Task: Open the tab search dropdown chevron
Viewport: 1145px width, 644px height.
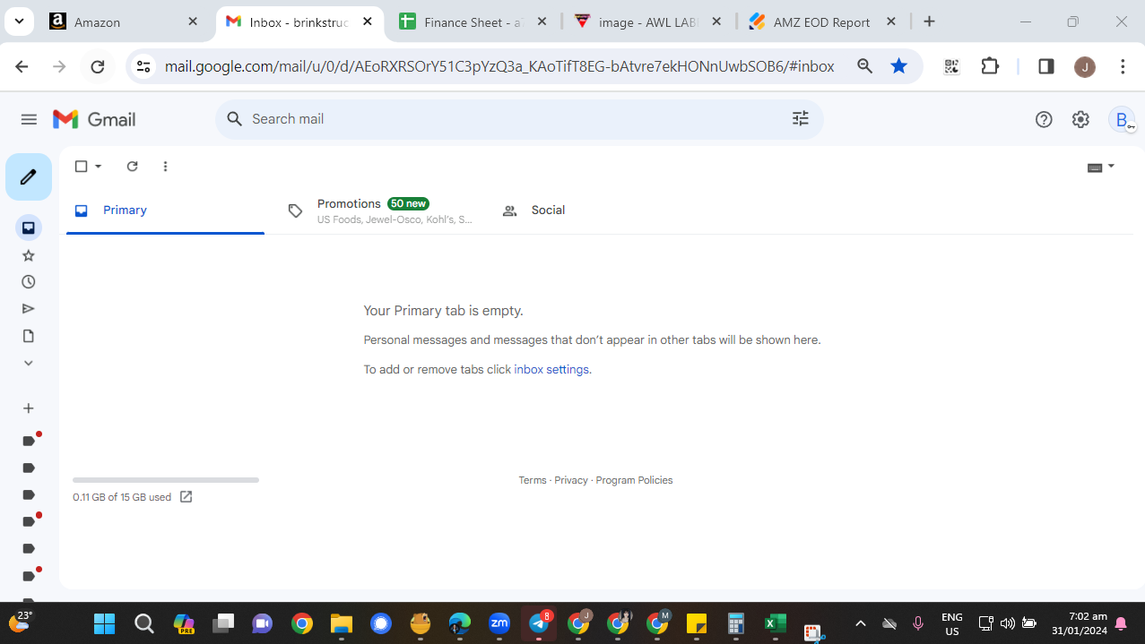Action: click(19, 21)
